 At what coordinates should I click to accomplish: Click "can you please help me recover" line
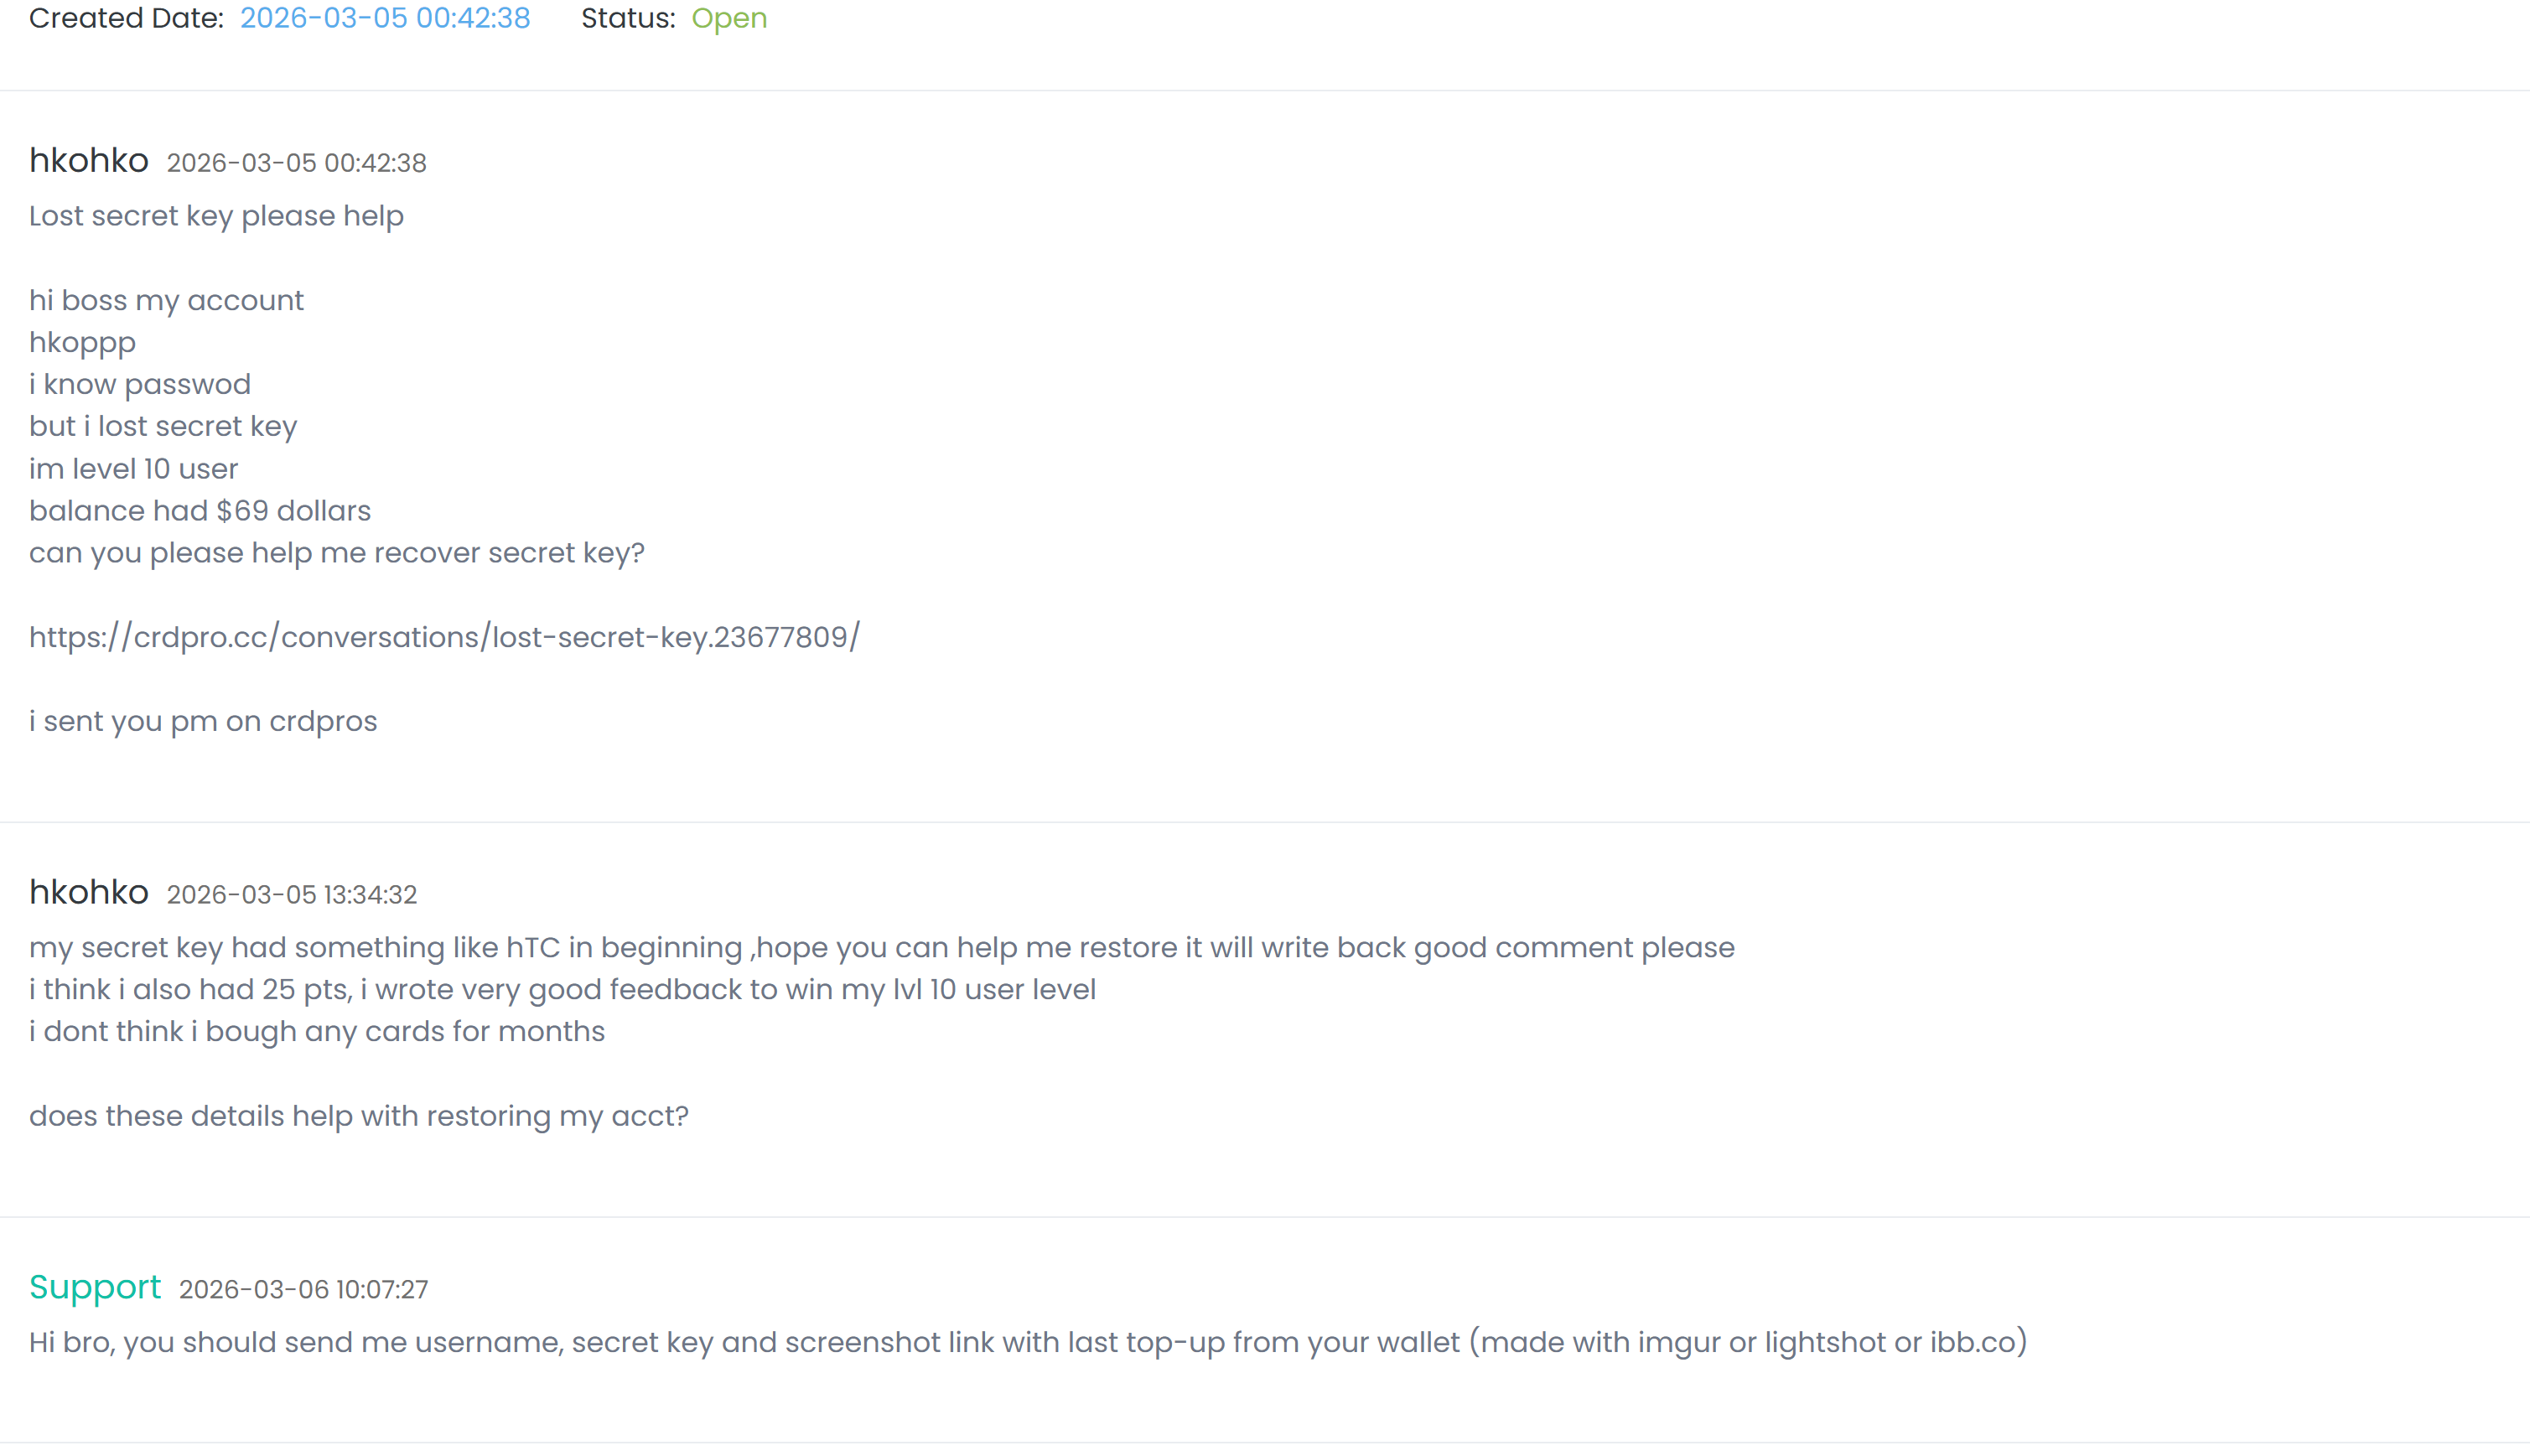336,553
